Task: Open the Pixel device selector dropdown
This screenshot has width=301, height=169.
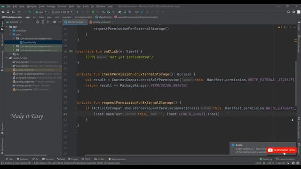Action: [x=62, y=12]
